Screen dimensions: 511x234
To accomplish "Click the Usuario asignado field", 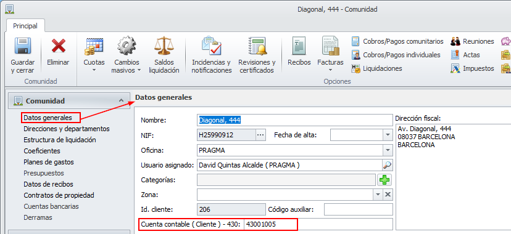I will [289, 165].
